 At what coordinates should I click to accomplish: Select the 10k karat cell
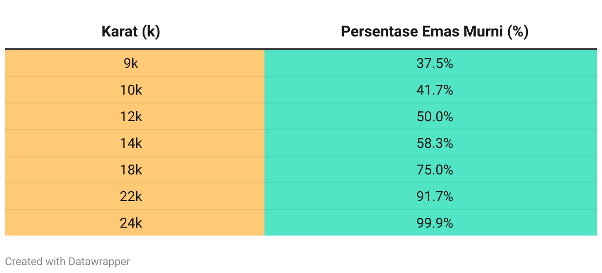[x=135, y=90]
